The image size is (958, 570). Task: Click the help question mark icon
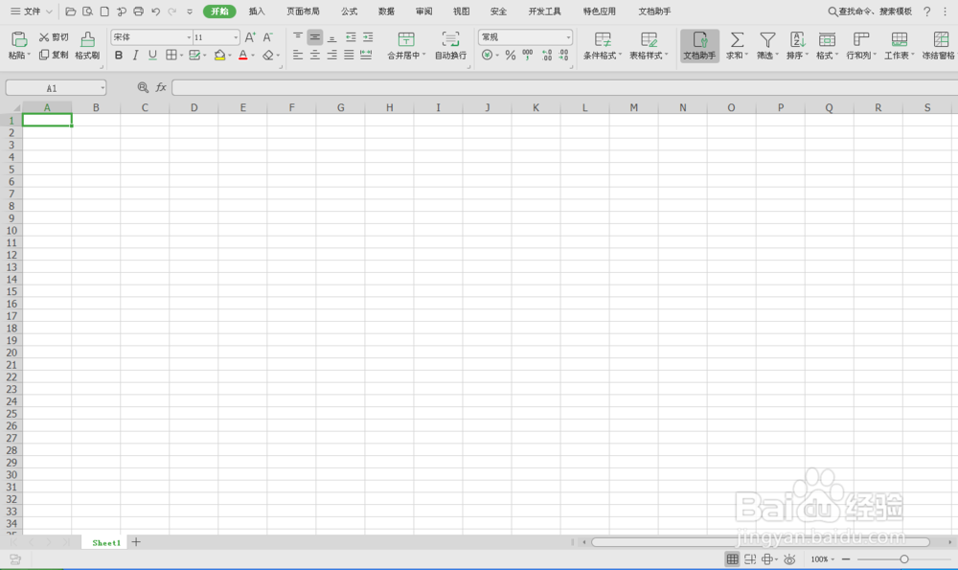click(x=926, y=11)
